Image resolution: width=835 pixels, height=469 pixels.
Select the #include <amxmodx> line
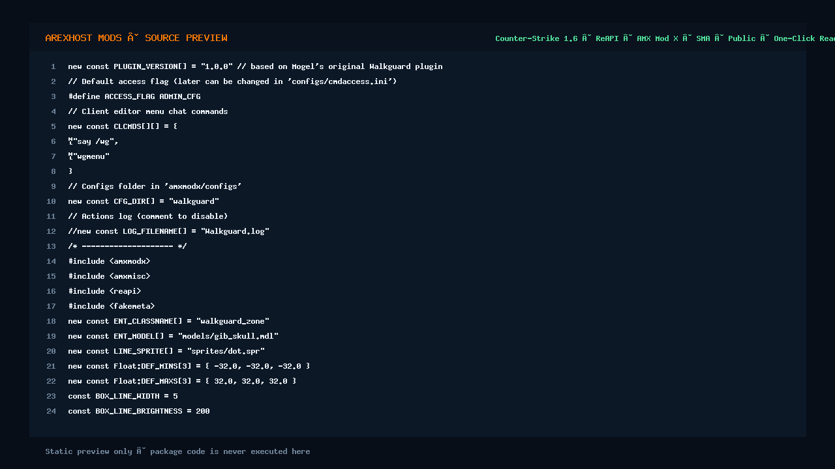point(109,261)
